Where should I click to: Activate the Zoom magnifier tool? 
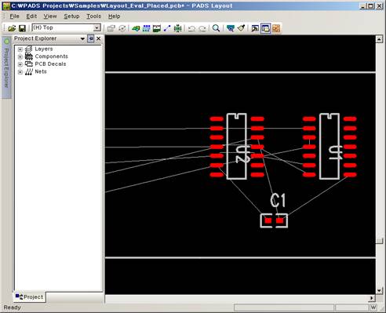coord(216,28)
